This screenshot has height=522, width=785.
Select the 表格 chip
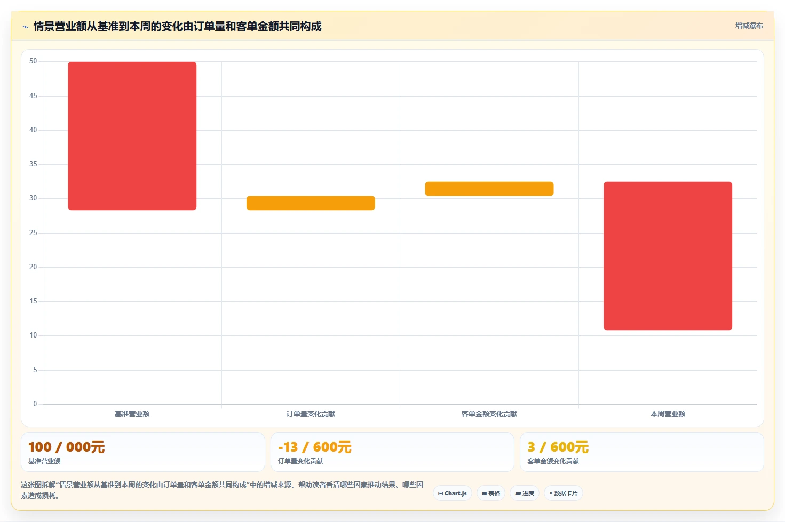point(491,493)
